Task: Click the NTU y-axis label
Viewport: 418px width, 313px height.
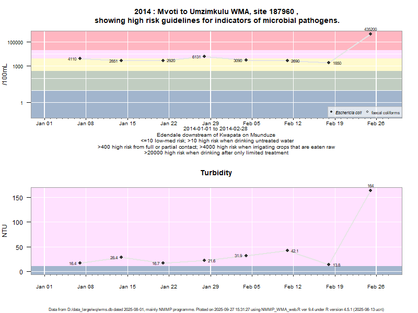Action: (x=5, y=231)
